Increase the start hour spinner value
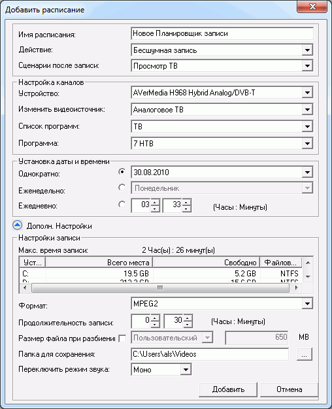 point(155,203)
